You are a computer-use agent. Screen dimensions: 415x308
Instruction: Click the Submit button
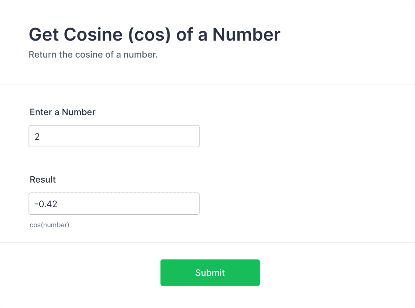pos(210,272)
